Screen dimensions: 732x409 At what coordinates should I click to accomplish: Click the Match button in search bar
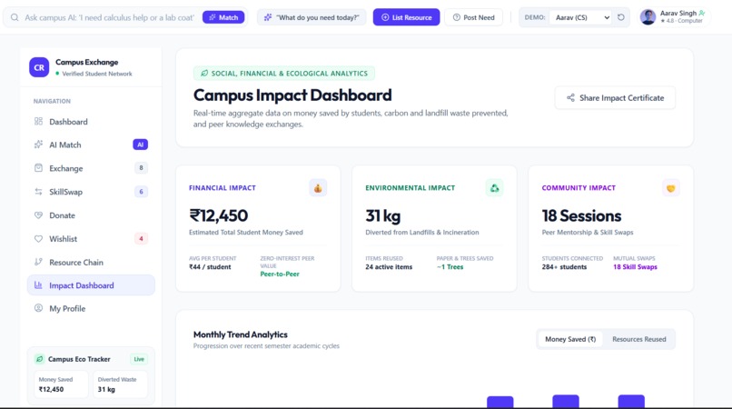(x=223, y=17)
